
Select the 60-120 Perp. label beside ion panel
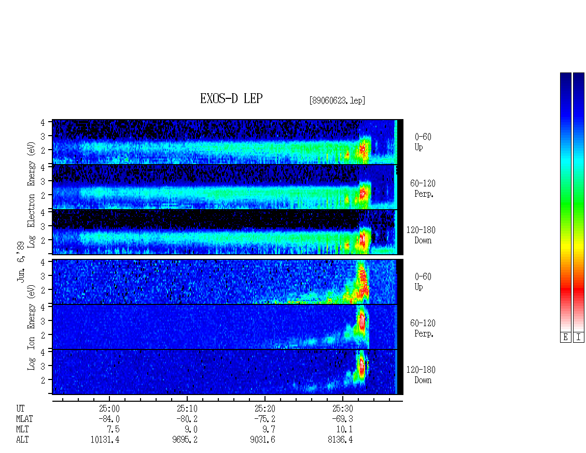click(x=423, y=328)
